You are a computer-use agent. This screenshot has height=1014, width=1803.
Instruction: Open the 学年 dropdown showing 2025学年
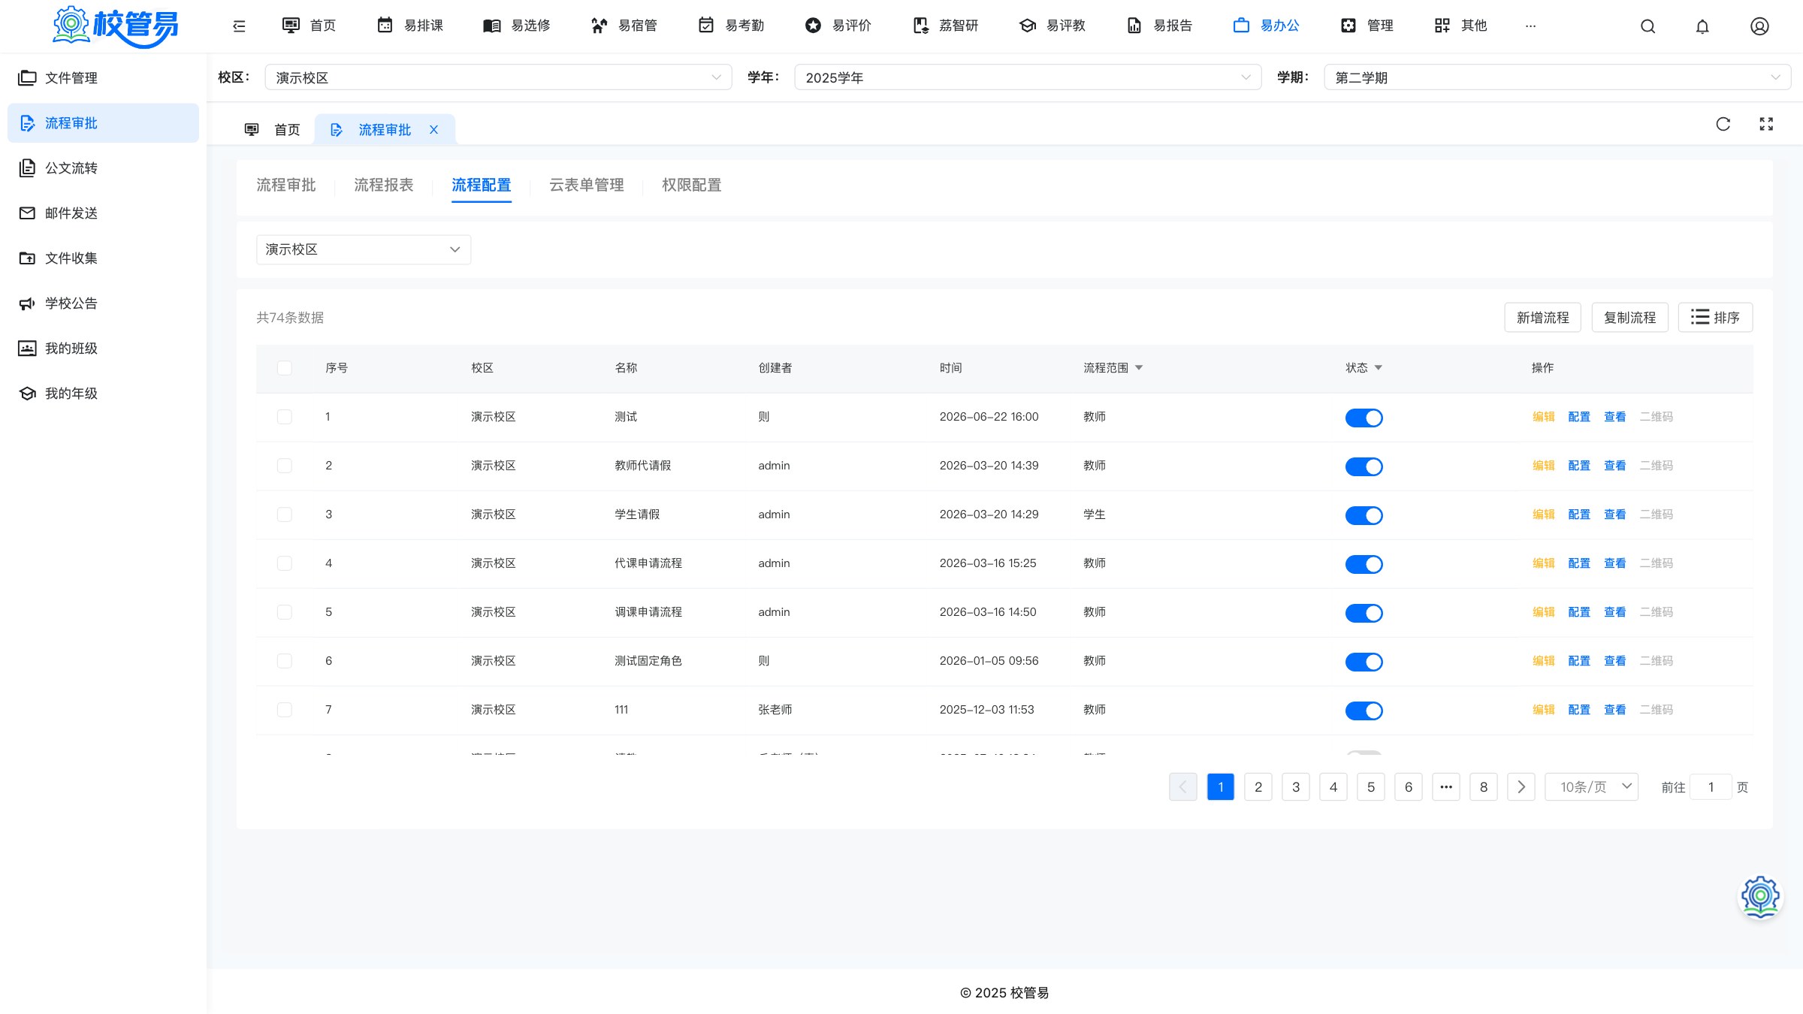click(1028, 77)
